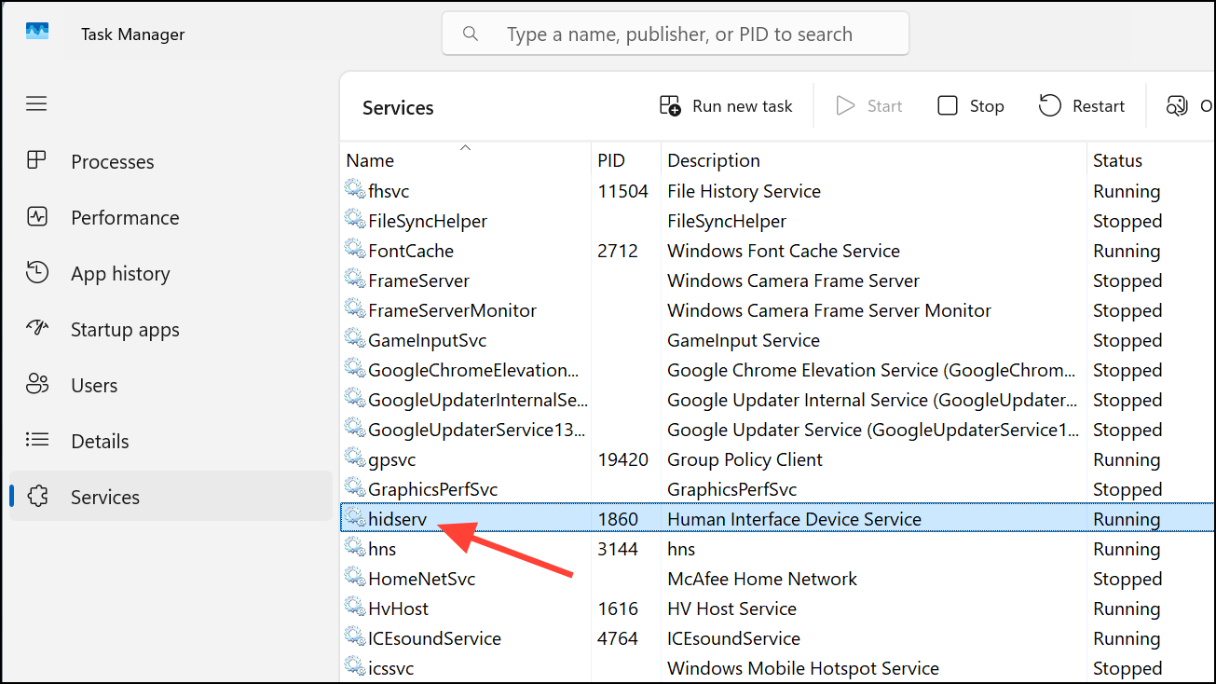Click Run new task
The image size is (1216, 684).
click(727, 105)
